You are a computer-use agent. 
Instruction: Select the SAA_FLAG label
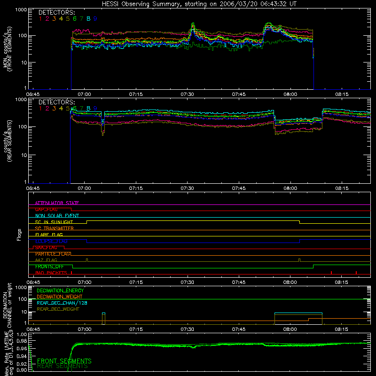[x=46, y=248]
